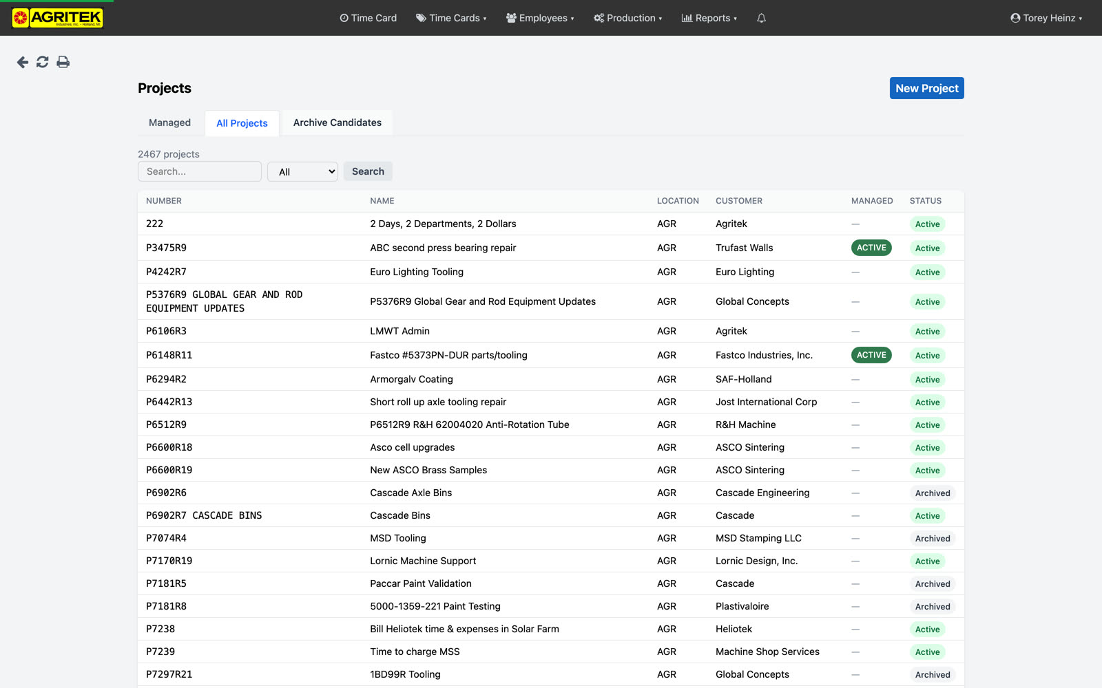This screenshot has height=688, width=1102.
Task: Click Machine Shop Services customer cell
Action: point(767,652)
